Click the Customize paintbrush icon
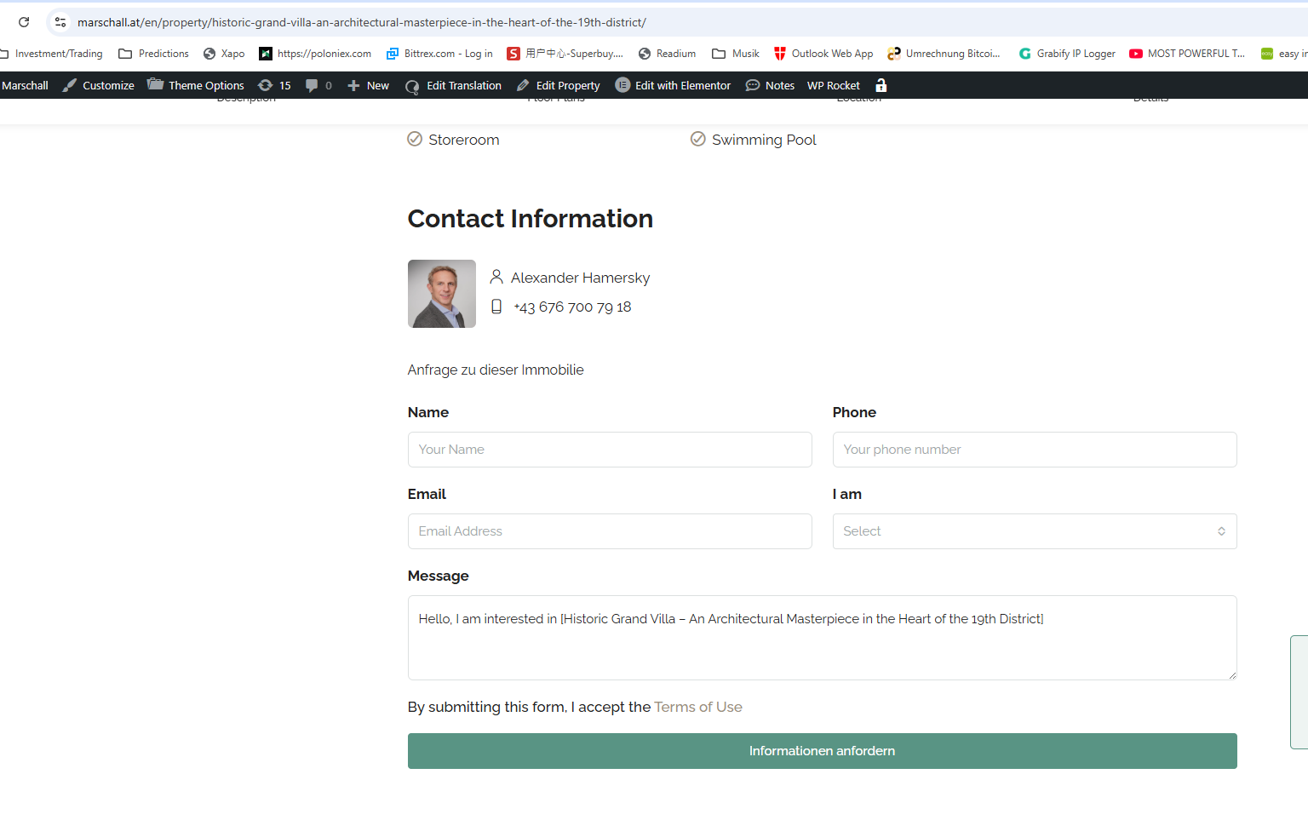Viewport: 1308px width, 820px height. [x=70, y=85]
